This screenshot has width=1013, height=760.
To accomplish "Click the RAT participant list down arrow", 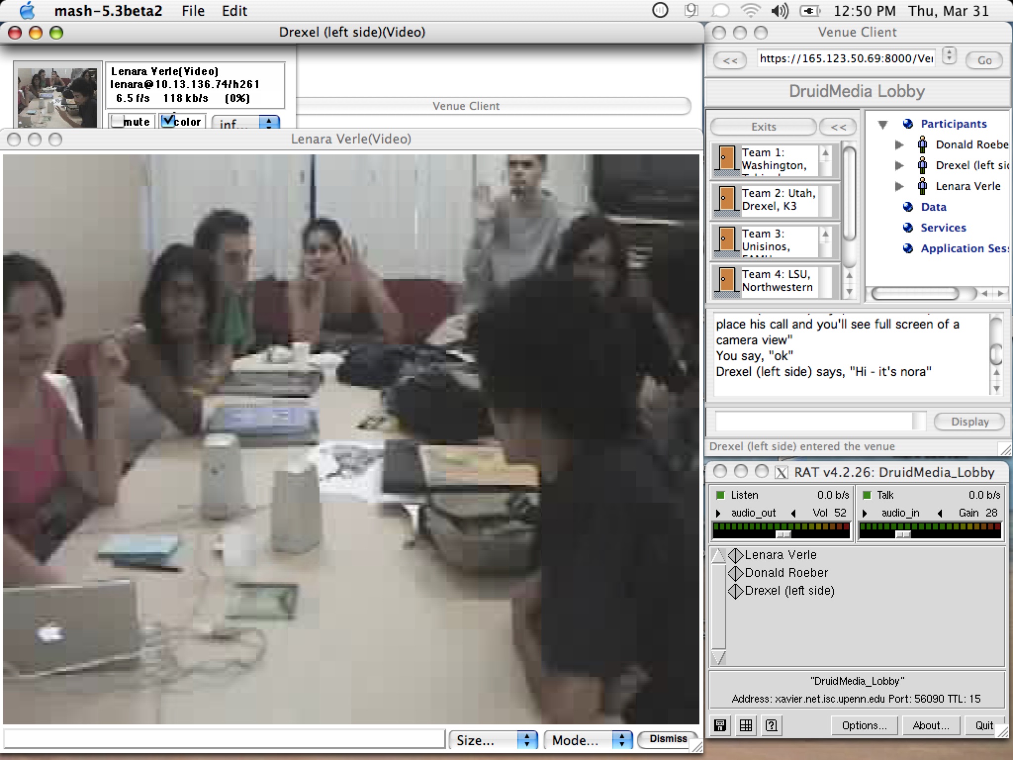I will coord(719,658).
